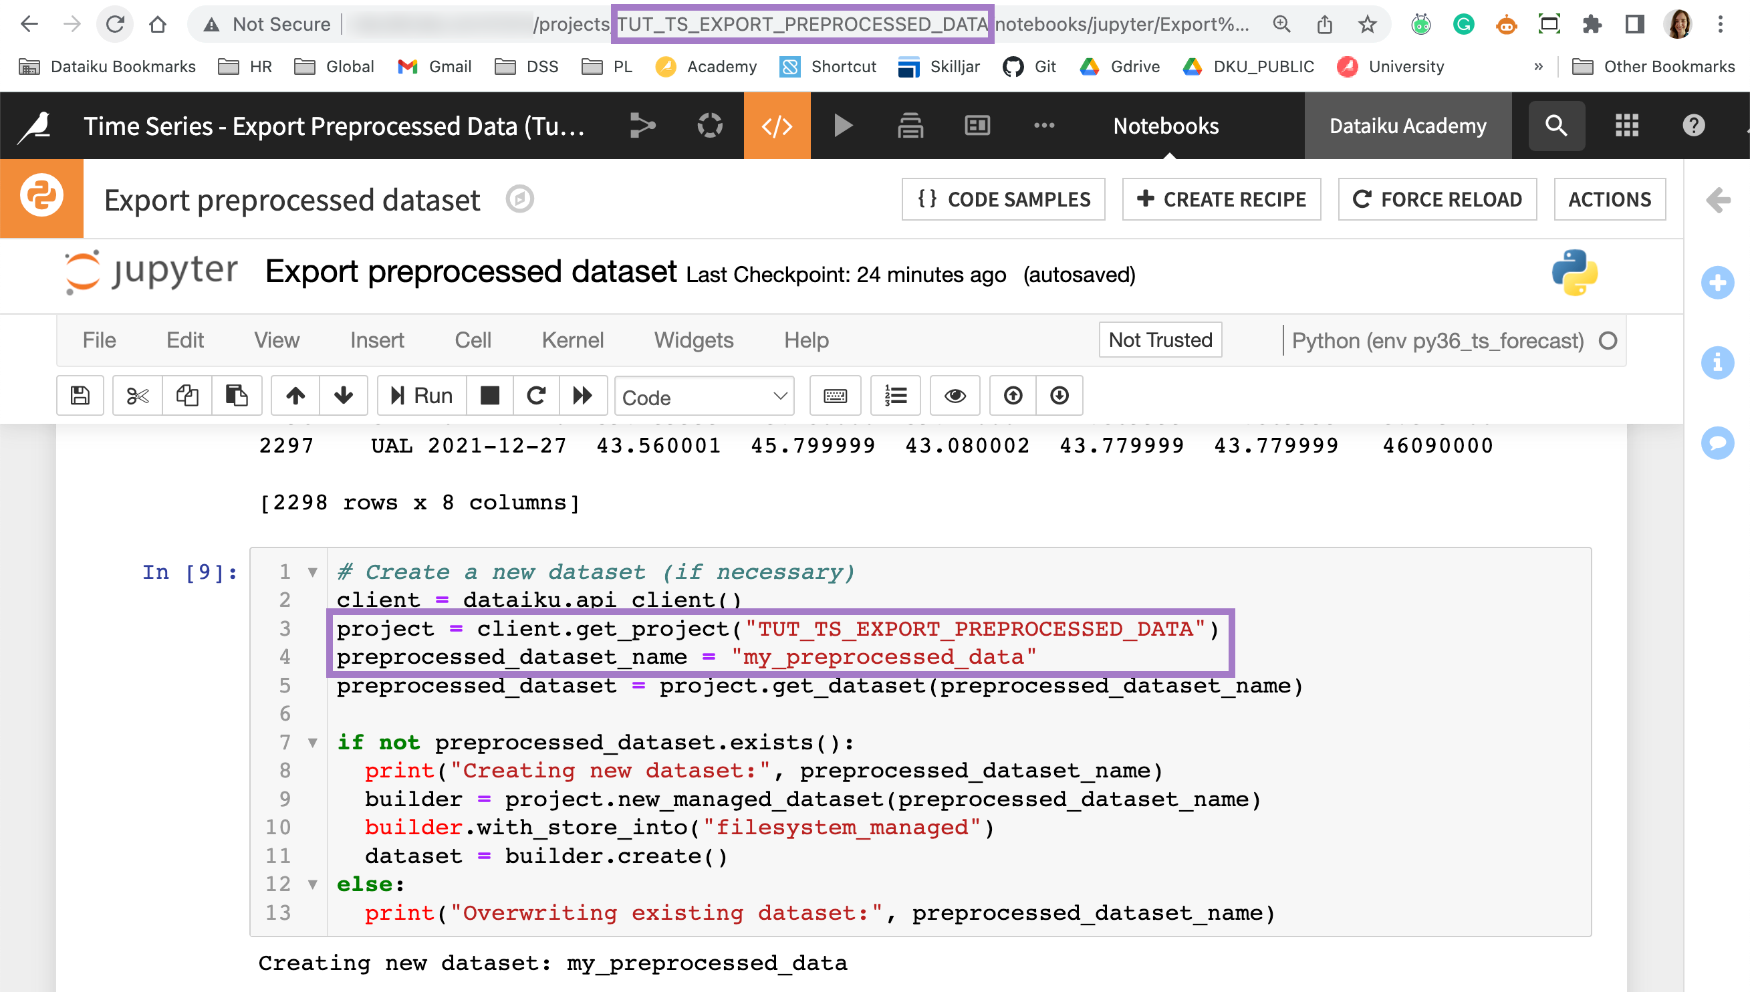Save the notebook using the save icon
This screenshot has height=992, width=1750.
[80, 395]
